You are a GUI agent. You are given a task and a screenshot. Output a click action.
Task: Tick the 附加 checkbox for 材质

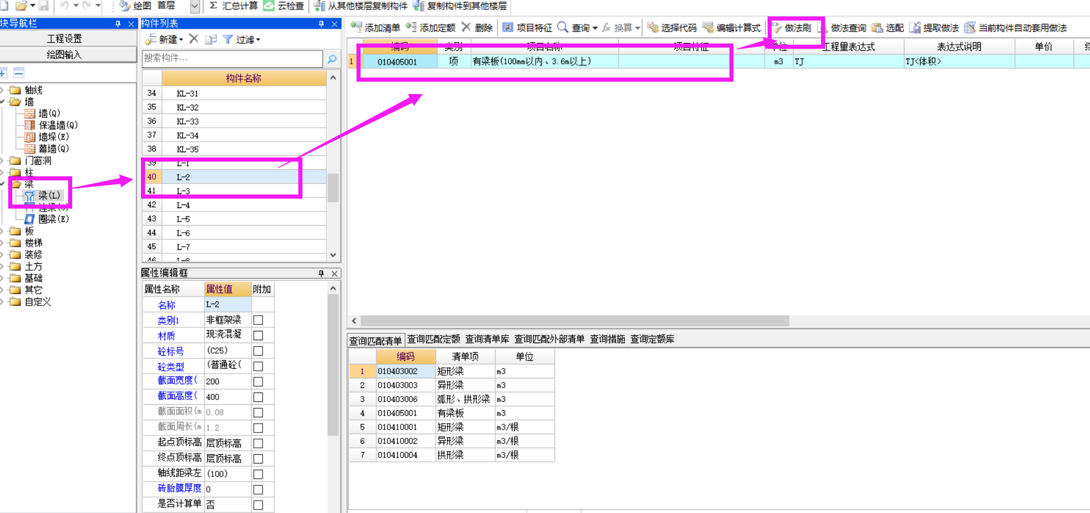point(258,336)
